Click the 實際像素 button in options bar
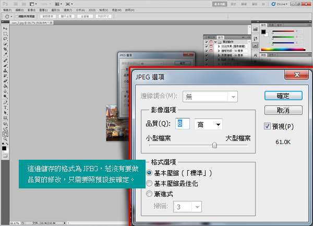The image size is (313, 226). pos(48,16)
